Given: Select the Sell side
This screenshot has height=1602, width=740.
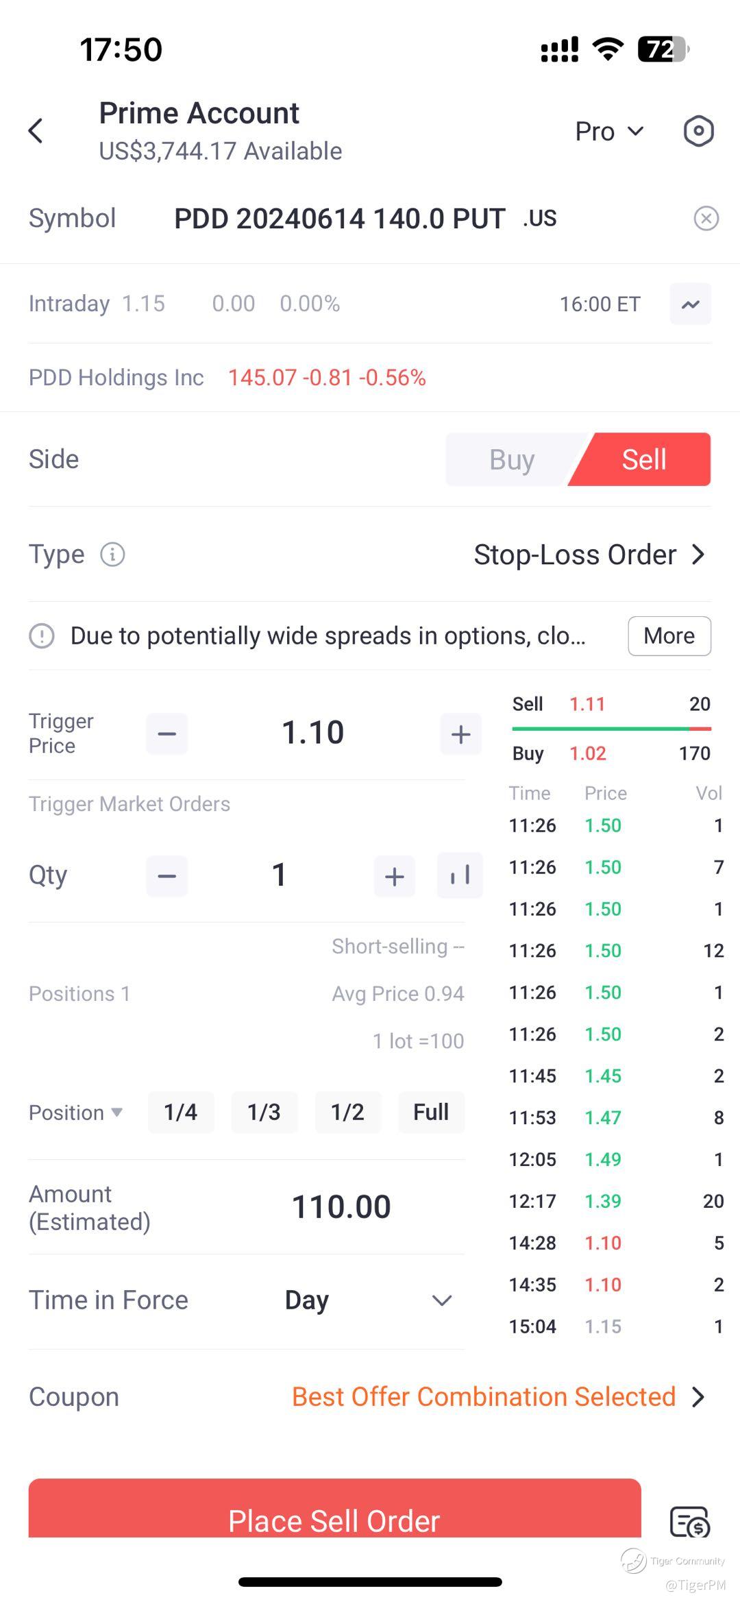Looking at the screenshot, I should [643, 459].
